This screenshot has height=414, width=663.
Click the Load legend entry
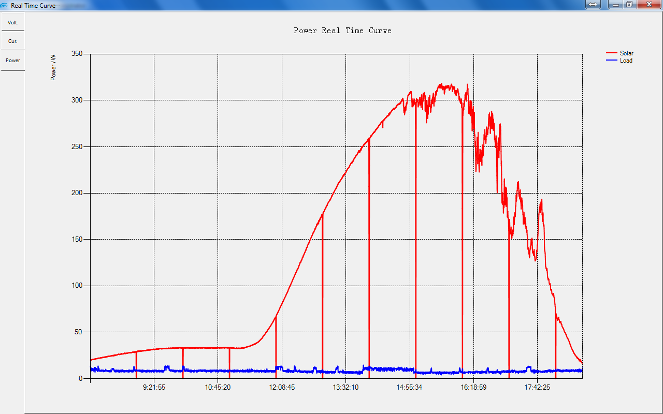pos(626,61)
